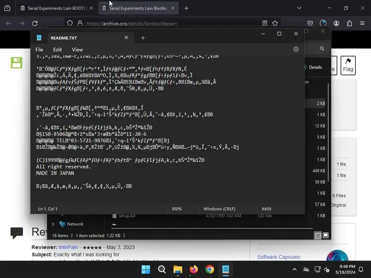Switch to first Serial Experiments Lain BOOTLEG tab
The image size is (371, 278).
(x=57, y=8)
